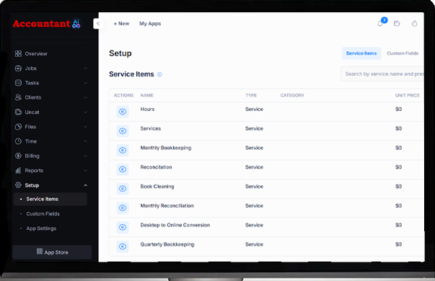Expand the Jobs sidebar menu chevron
Image resolution: width=435 pixels, height=281 pixels.
[85, 68]
